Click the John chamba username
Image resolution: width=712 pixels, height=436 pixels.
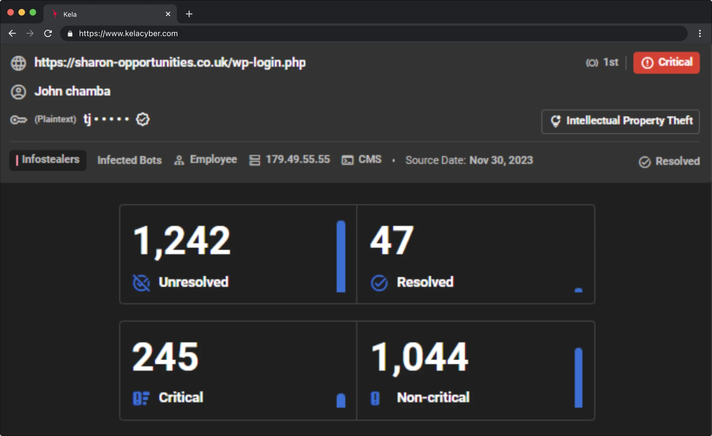(x=72, y=92)
